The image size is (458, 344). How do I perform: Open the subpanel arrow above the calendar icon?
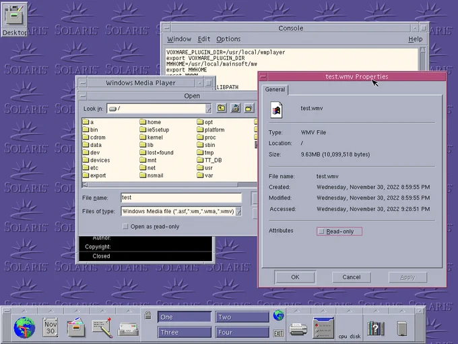tap(51, 311)
